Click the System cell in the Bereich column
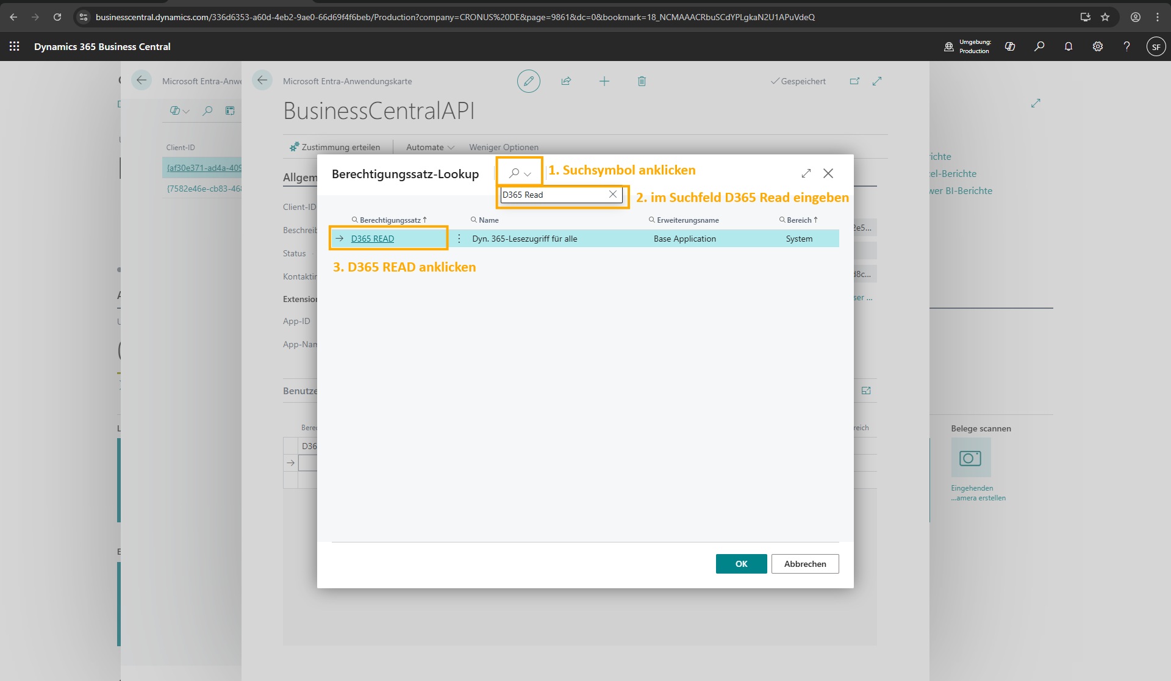The width and height of the screenshot is (1171, 681). [x=799, y=239]
